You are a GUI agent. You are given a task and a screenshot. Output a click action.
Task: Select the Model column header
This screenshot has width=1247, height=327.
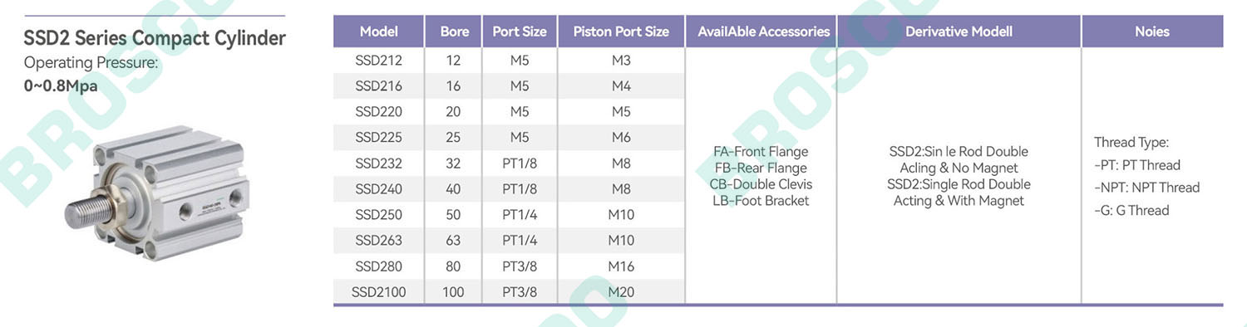(378, 32)
